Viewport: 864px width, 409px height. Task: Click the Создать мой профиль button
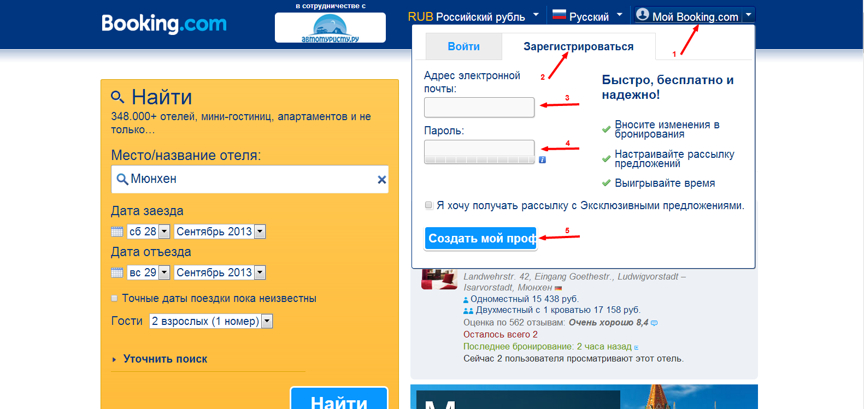(481, 239)
